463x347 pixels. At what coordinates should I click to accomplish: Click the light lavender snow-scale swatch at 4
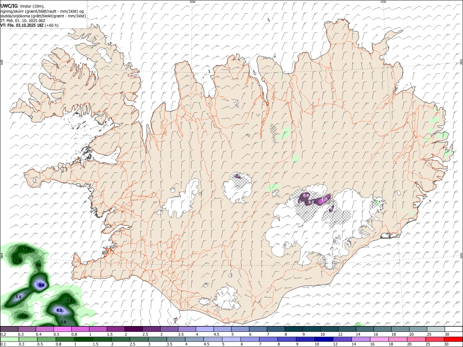coord(205,329)
